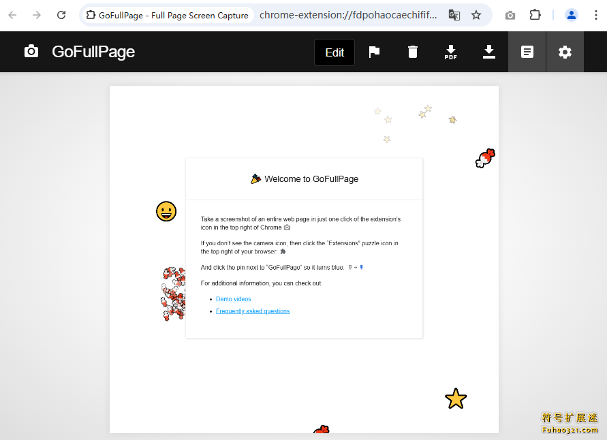Download the capture as PDF
Image resolution: width=607 pixels, height=440 pixels.
tap(450, 52)
